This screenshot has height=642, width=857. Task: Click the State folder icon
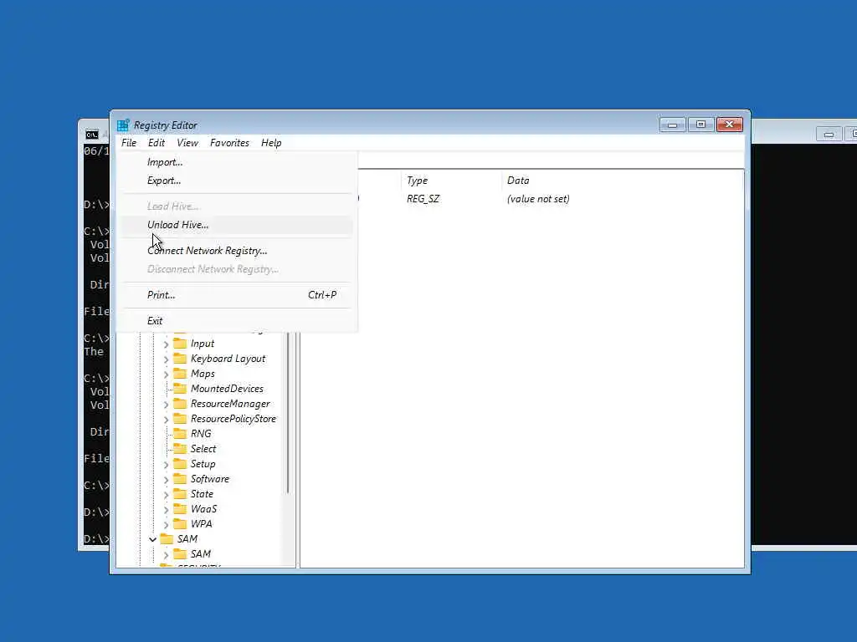tap(180, 493)
